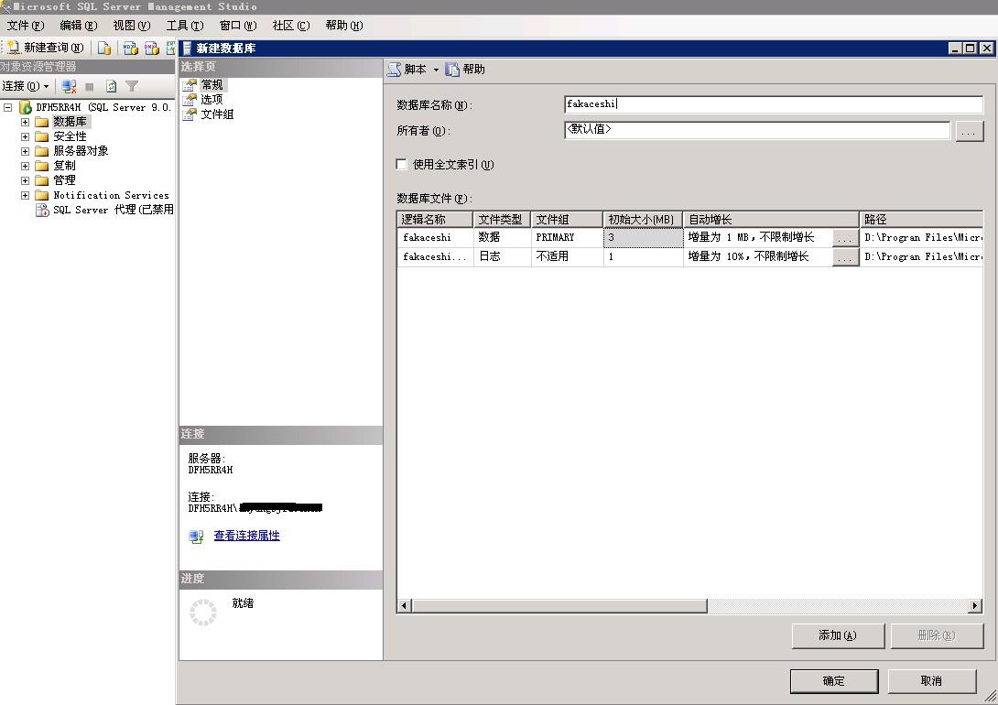
Task: Click the 管理 folder icon in tree
Action: point(42,180)
